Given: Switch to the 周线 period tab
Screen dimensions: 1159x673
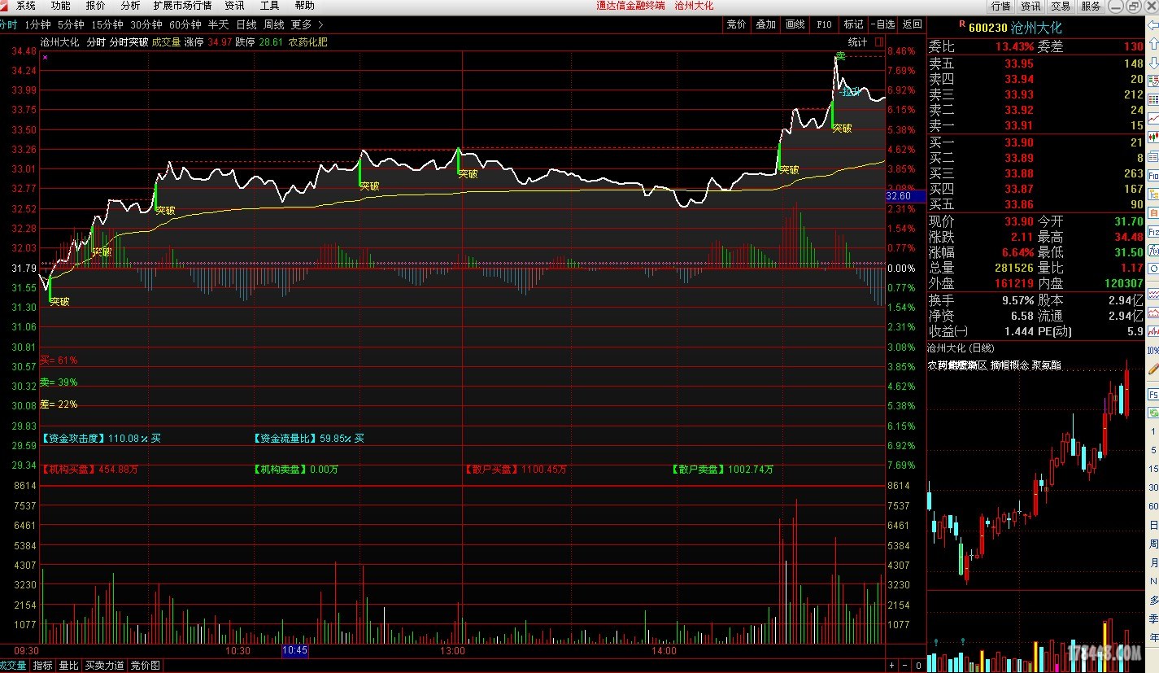Looking at the screenshot, I should 274,24.
